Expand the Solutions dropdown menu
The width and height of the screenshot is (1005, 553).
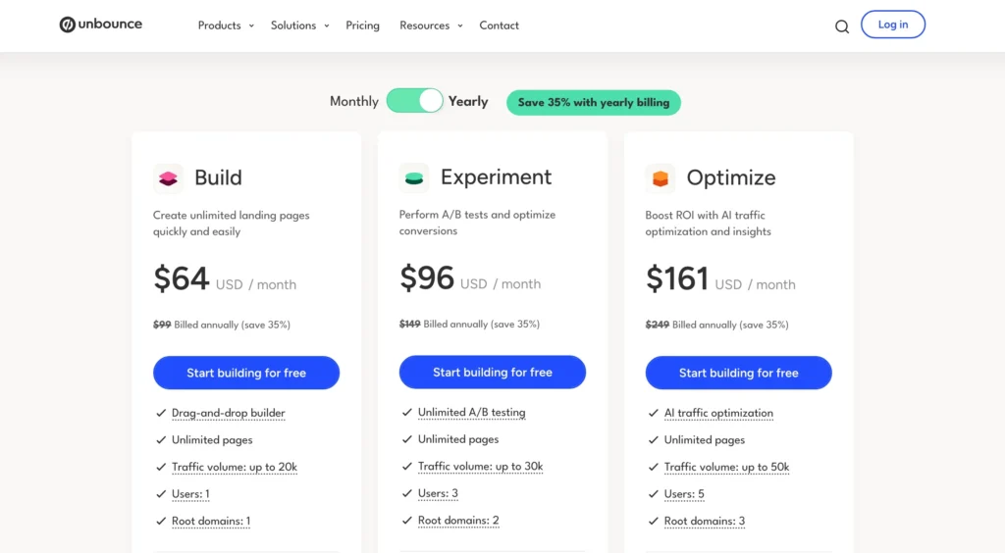coord(299,25)
